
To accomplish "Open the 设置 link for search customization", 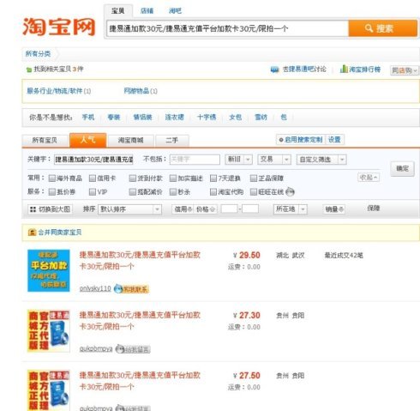I will click(334, 140).
